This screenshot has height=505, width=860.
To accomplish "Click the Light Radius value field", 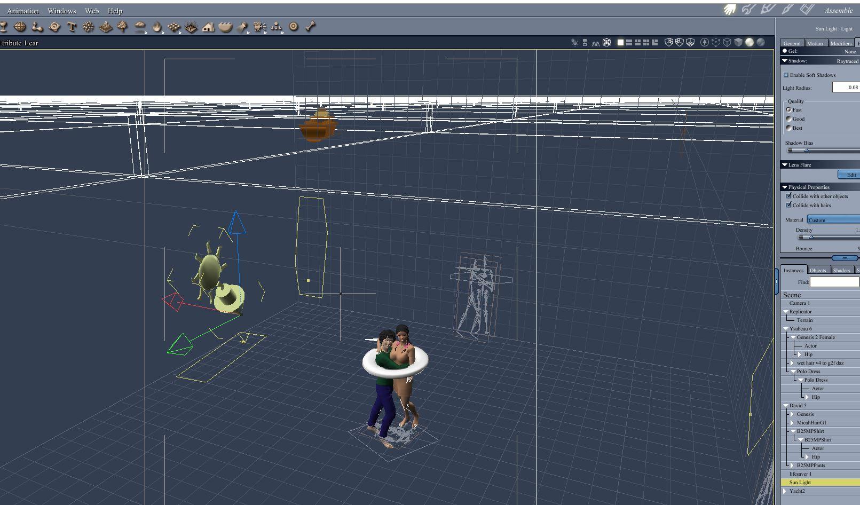I will click(846, 87).
